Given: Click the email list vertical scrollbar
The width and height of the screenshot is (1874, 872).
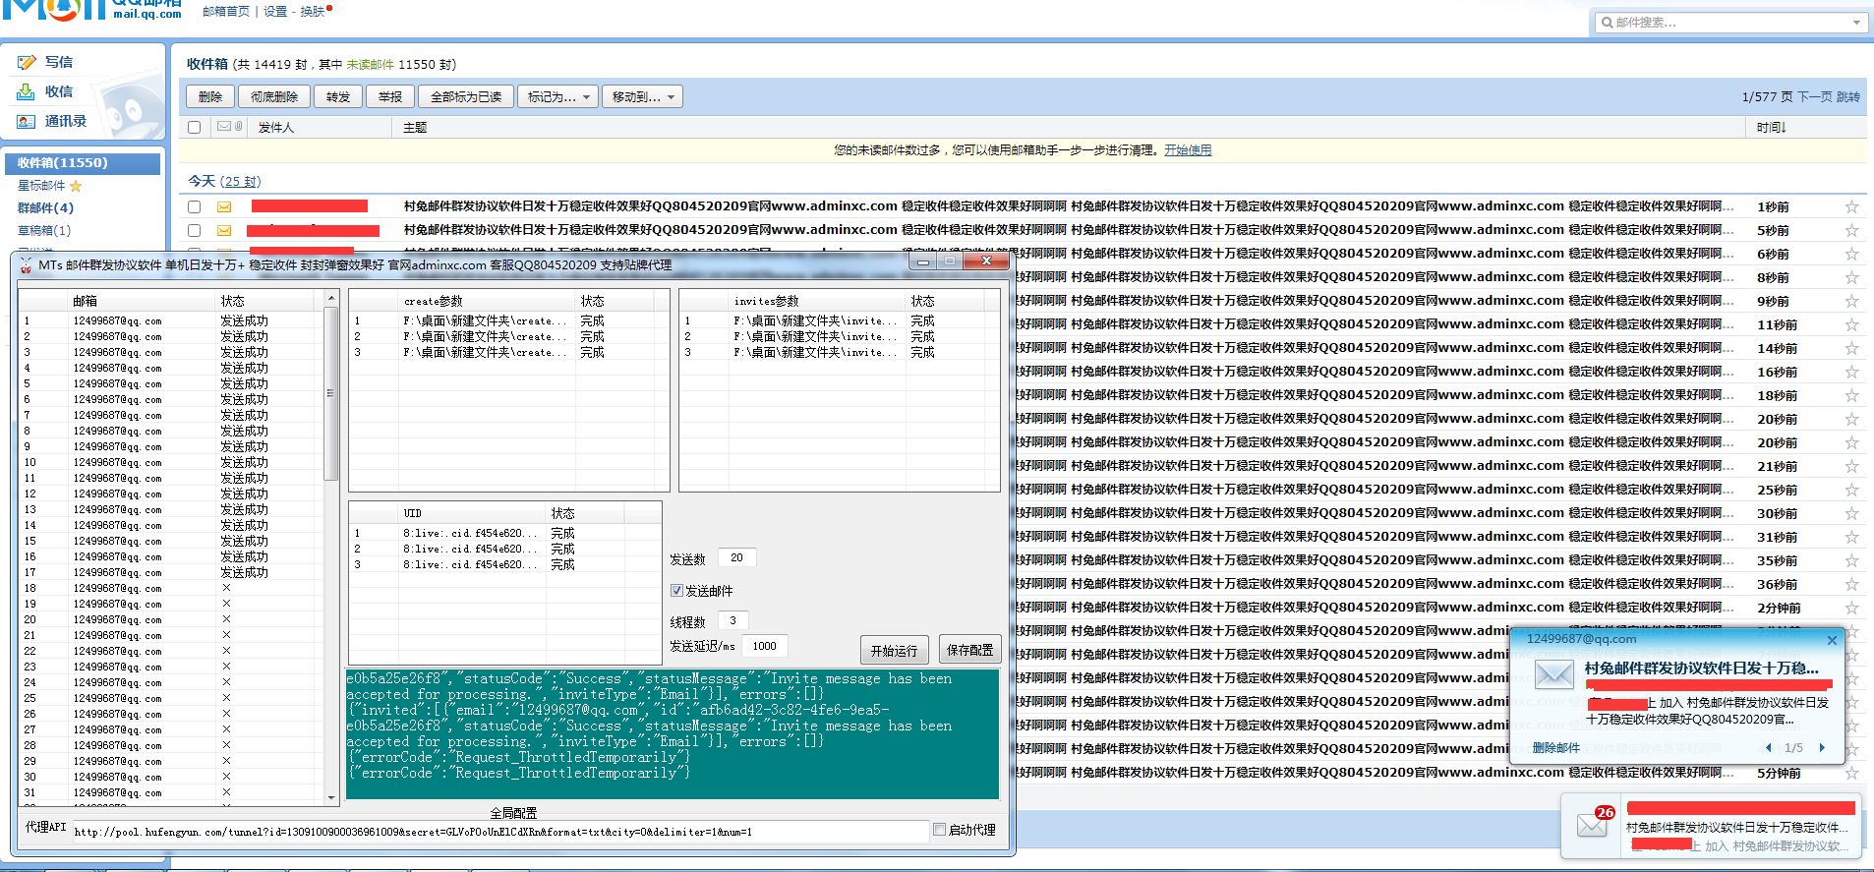Looking at the screenshot, I should [331, 393].
